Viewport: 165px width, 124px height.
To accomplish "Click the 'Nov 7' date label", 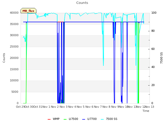I will pos(98,107).
